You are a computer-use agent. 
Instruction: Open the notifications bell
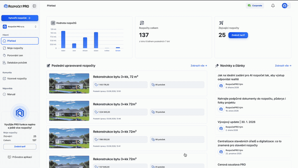(273, 6)
